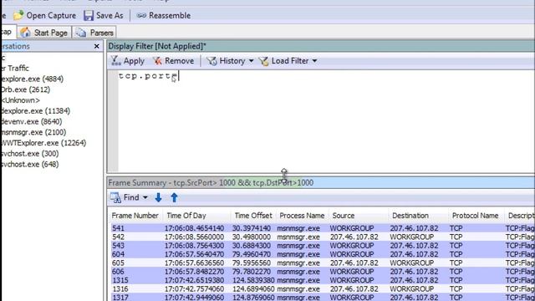Open the History dropdown arrow
The image size is (535, 301).
251,61
